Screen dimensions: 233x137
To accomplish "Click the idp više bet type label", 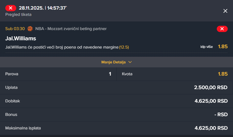I will tap(207, 47).
